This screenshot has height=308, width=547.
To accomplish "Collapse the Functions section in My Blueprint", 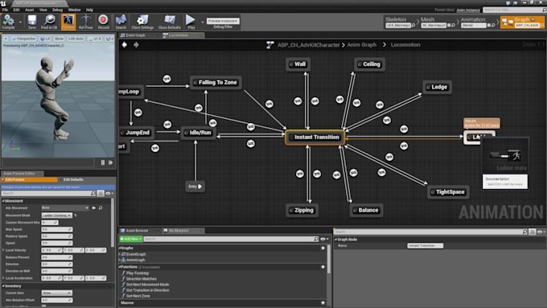I will [120, 267].
